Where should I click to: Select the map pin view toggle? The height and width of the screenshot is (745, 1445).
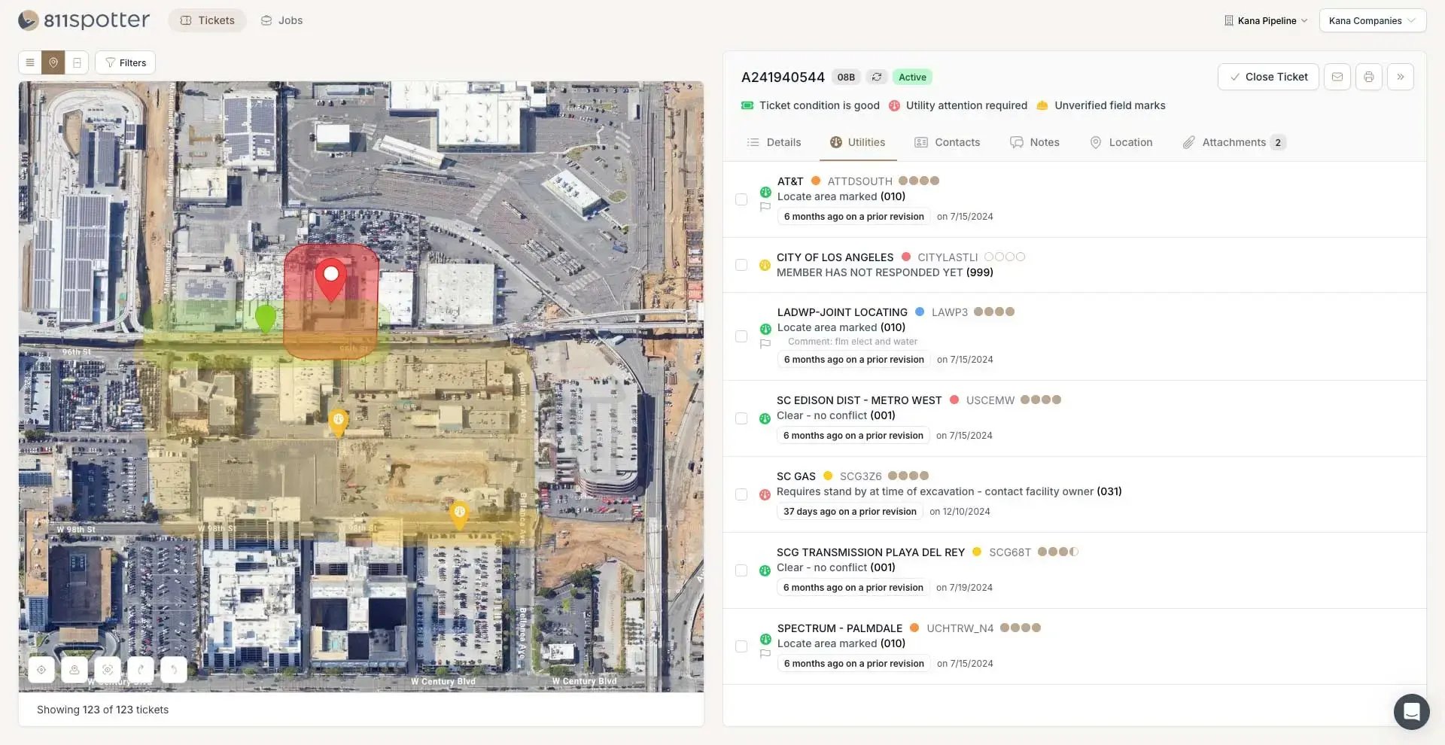pyautogui.click(x=53, y=62)
